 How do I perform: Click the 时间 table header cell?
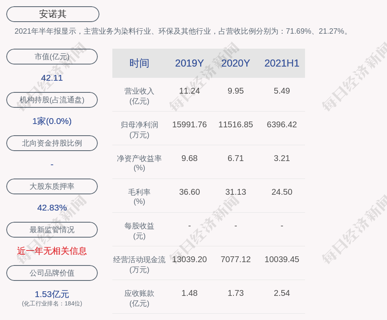click(139, 63)
